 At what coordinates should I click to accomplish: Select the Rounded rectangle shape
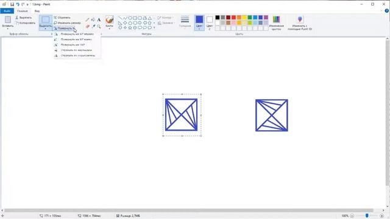[x=140, y=18]
